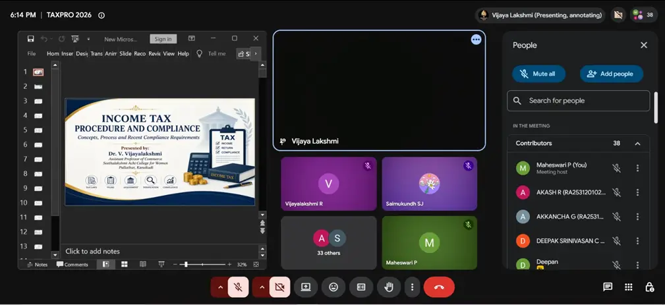The height and width of the screenshot is (305, 665).
Task: Click the Share button in PowerPoint ribbon
Action: [243, 54]
